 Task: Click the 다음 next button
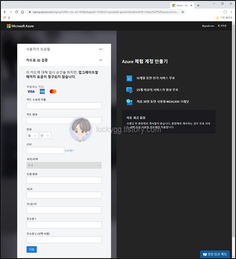[x=32, y=249]
